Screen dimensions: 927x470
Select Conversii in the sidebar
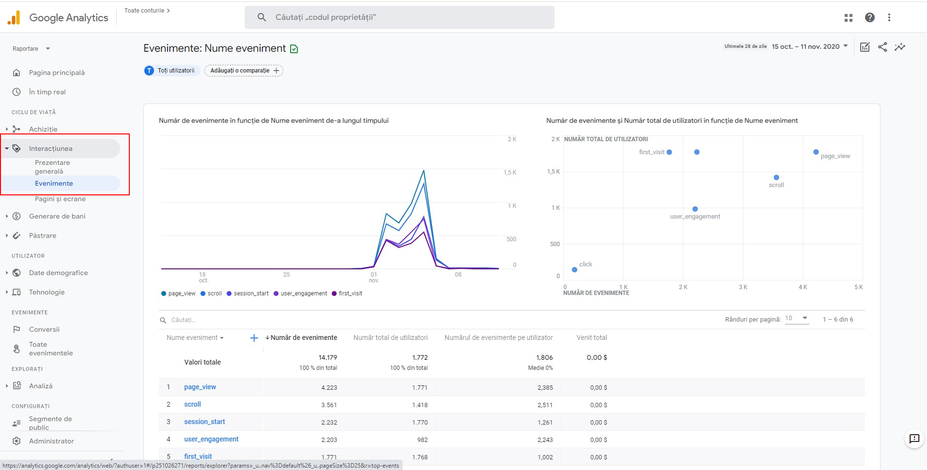click(x=44, y=329)
